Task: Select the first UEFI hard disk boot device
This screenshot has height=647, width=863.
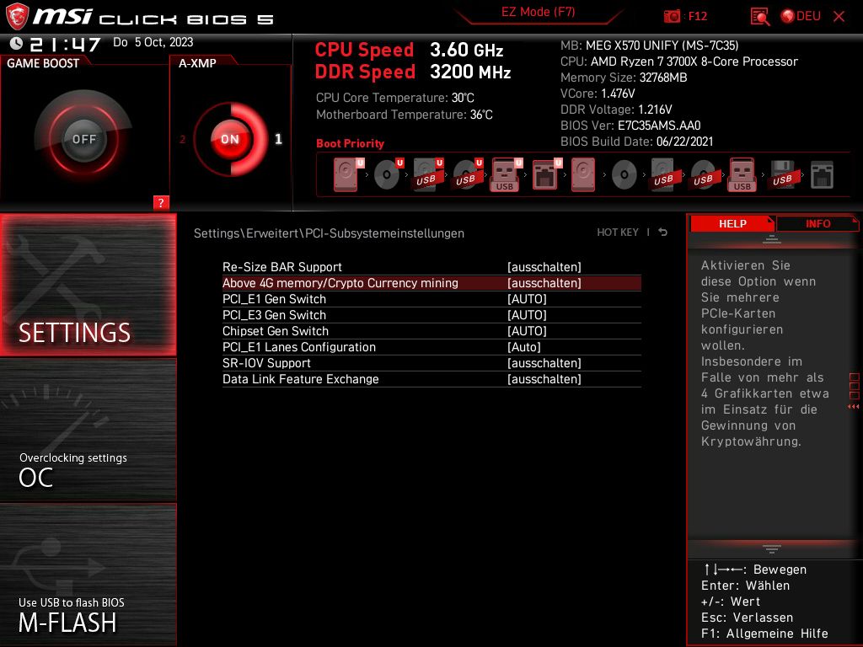Action: [348, 174]
